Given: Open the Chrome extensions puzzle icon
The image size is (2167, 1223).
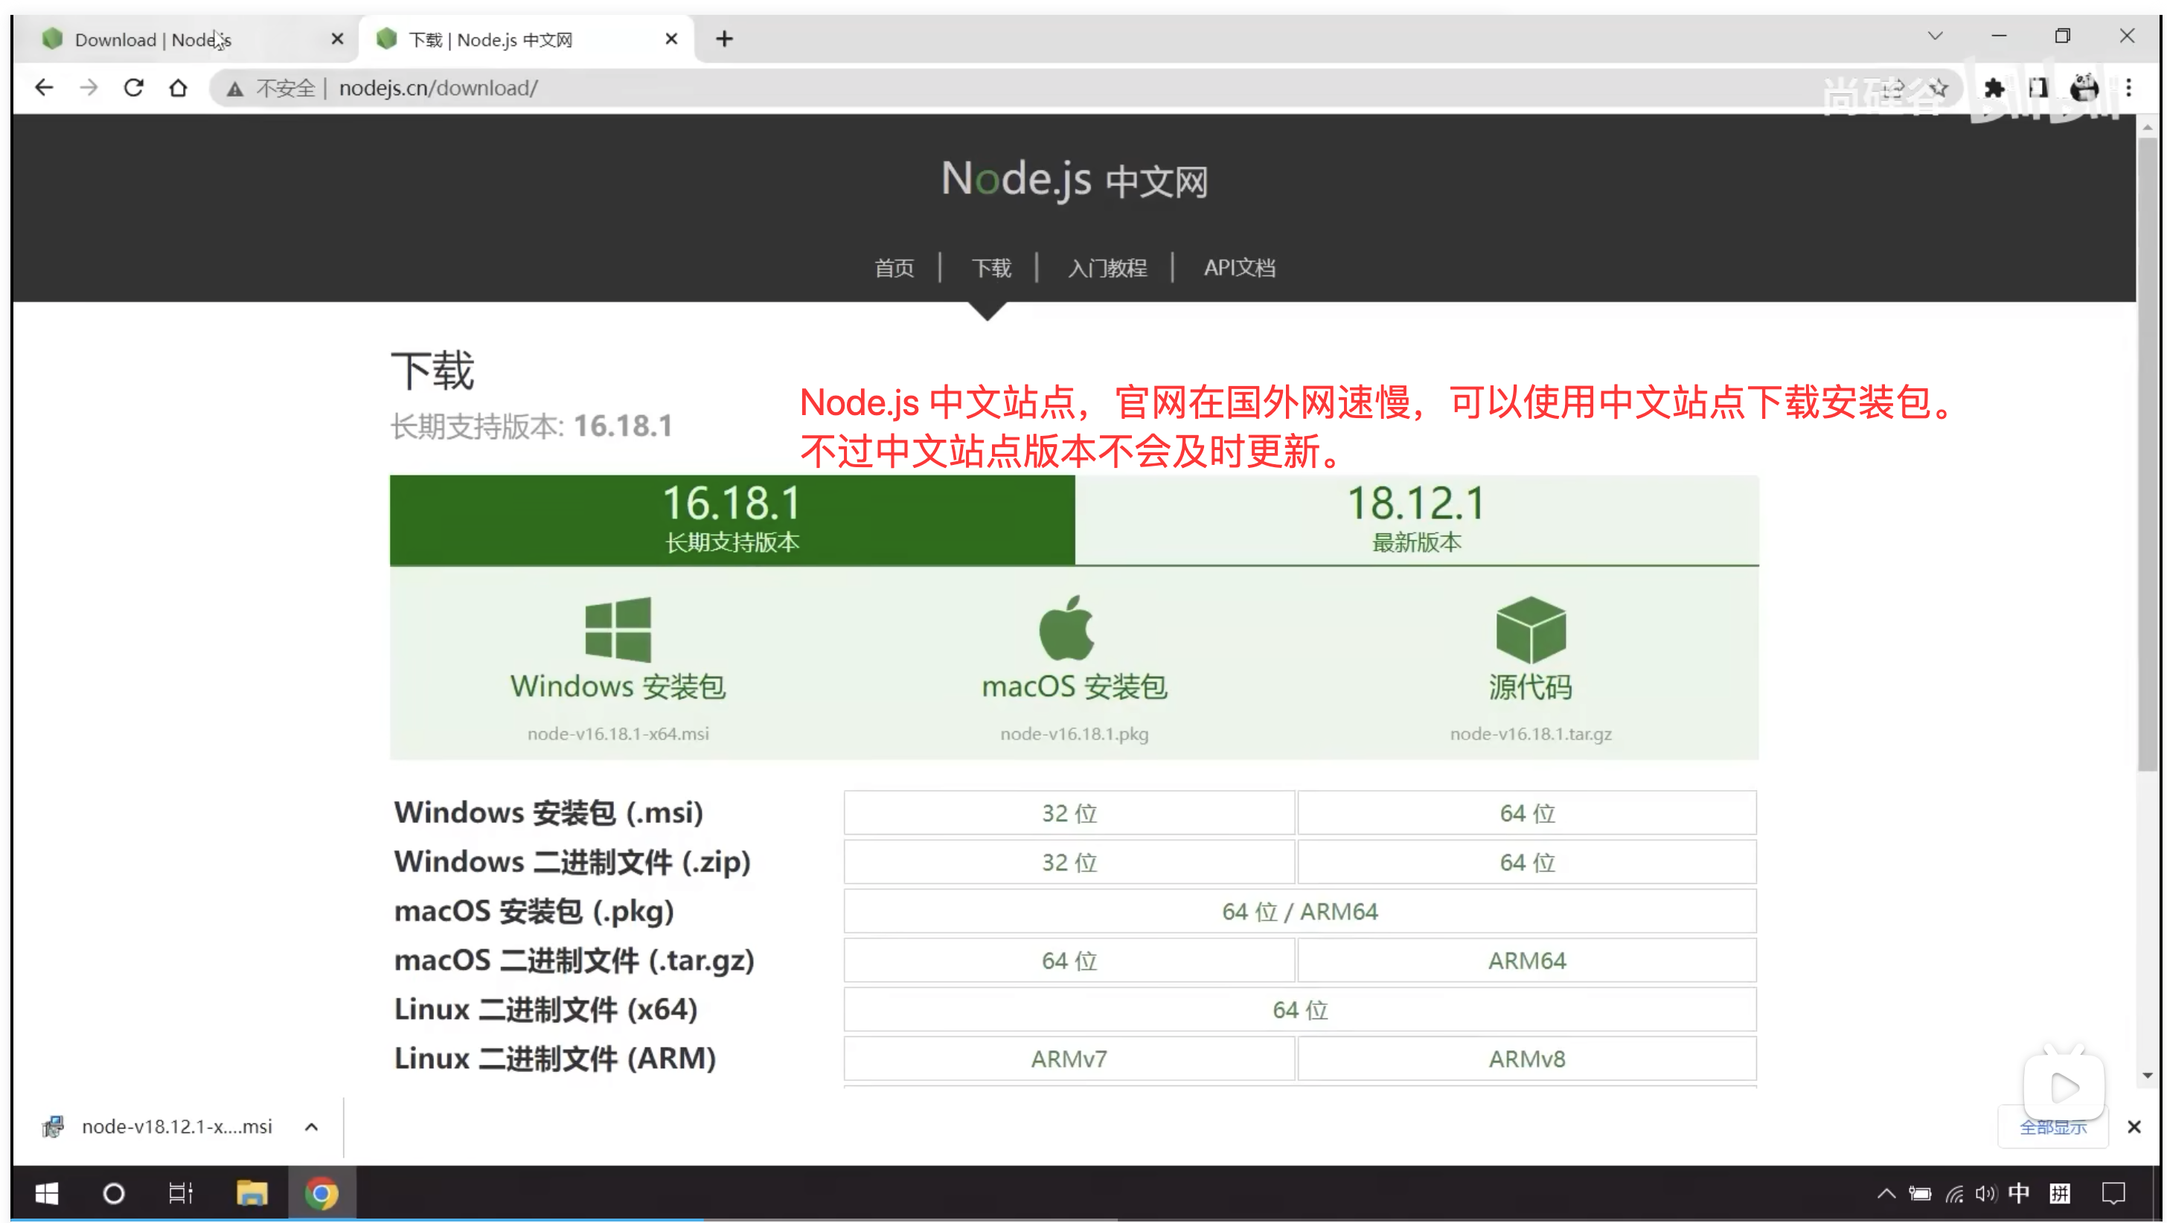Looking at the screenshot, I should point(1993,88).
